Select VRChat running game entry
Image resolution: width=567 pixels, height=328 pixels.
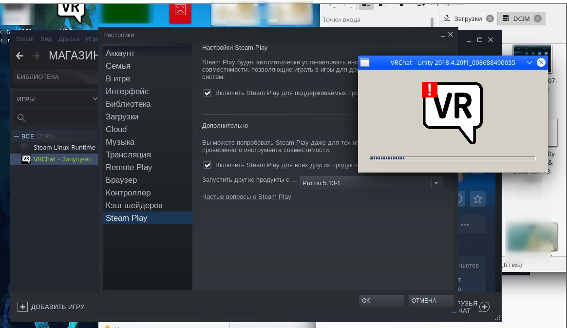(x=54, y=159)
